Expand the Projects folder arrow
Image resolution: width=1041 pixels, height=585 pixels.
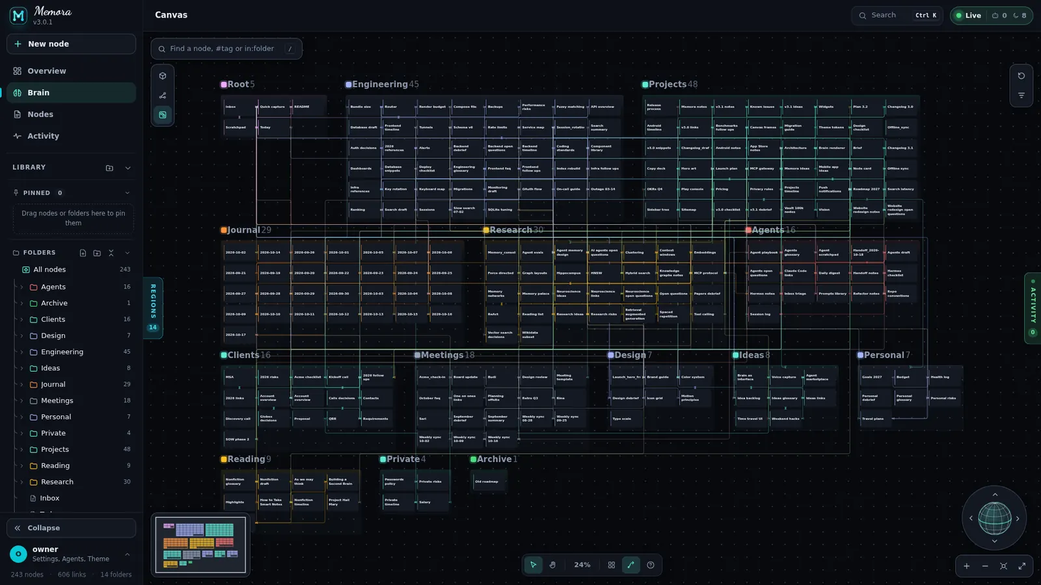[21, 449]
